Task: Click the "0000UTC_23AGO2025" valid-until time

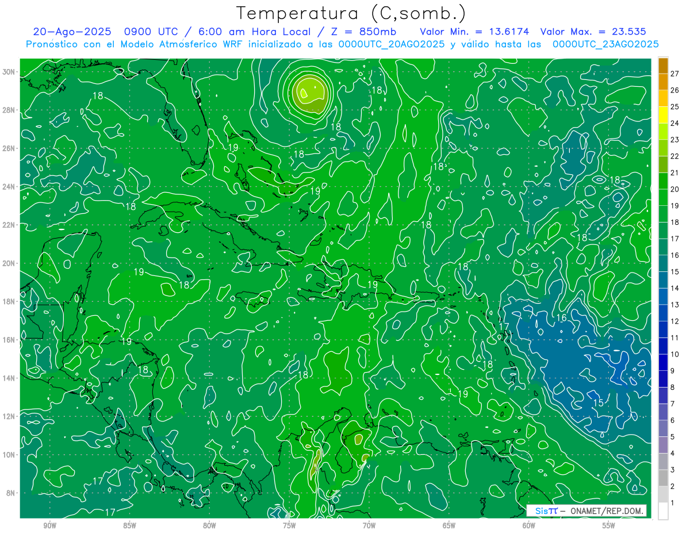Action: pos(605,44)
